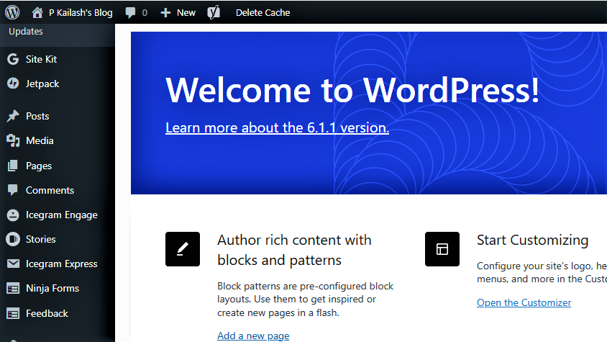Click the Posts pushpin icon
This screenshot has height=342, width=607.
(x=13, y=116)
